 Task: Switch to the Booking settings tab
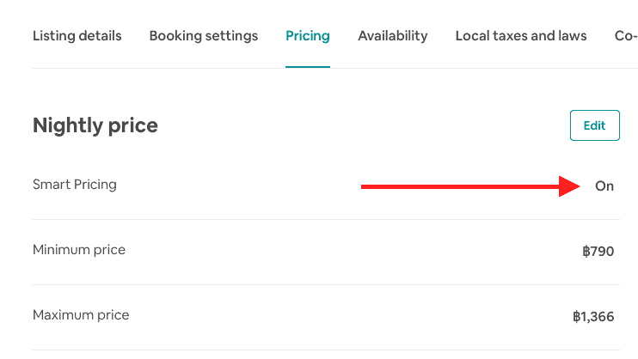pyautogui.click(x=204, y=36)
